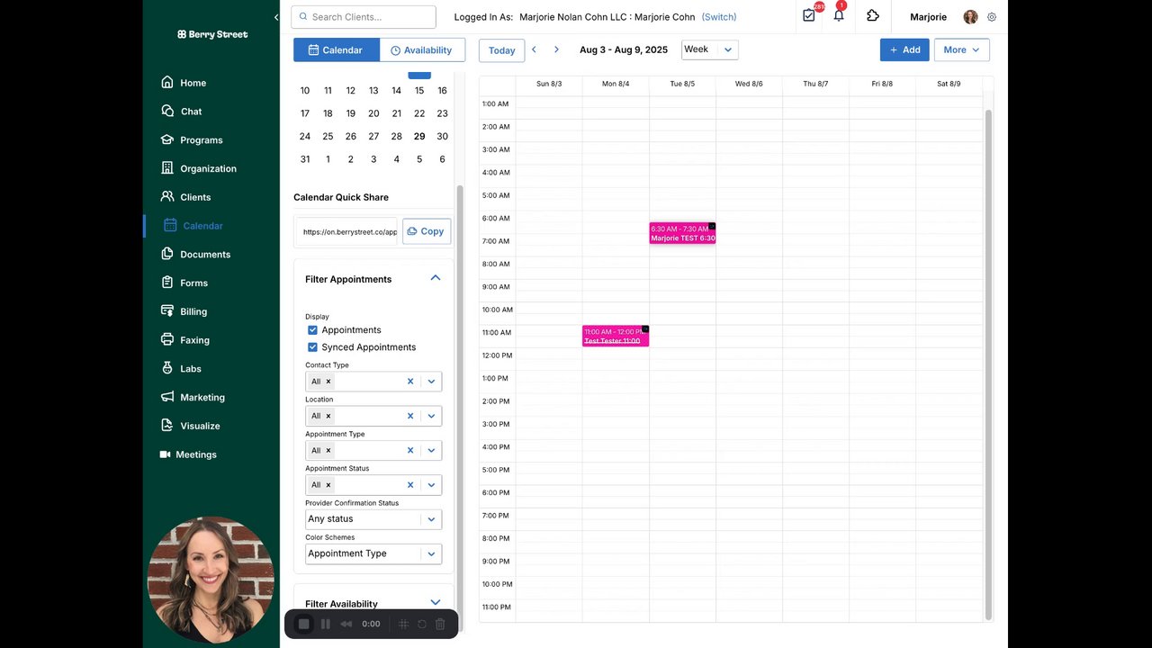This screenshot has width=1152, height=648.
Task: Stop the screen recording
Action: [304, 624]
